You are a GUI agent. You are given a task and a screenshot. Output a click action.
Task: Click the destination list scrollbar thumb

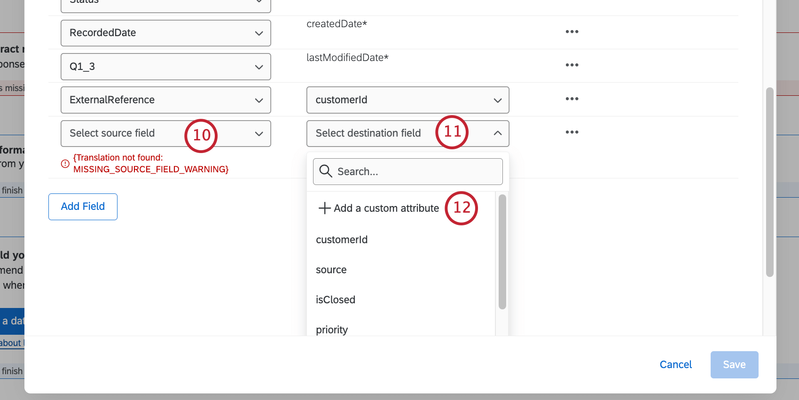pyautogui.click(x=502, y=252)
